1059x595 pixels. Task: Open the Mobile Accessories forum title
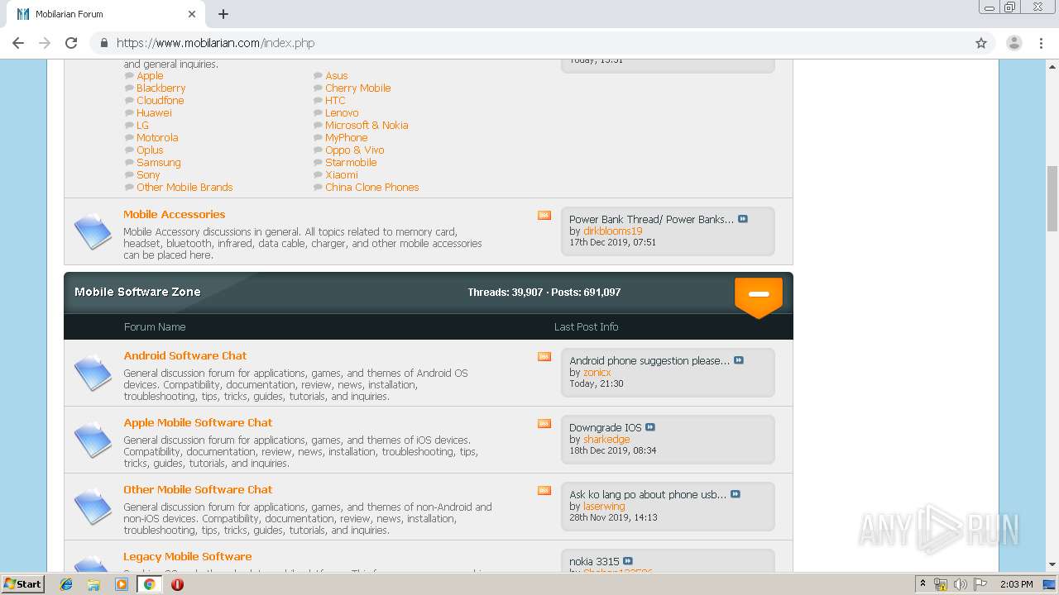click(175, 214)
